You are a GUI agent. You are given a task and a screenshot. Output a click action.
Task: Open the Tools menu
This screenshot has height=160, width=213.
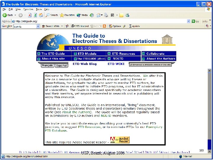point(39,9)
